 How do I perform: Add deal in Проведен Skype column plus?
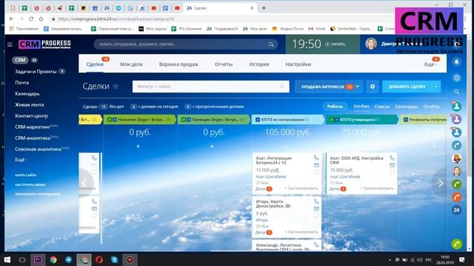pyautogui.click(x=213, y=146)
